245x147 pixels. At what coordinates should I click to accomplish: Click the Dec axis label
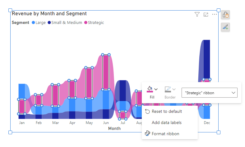pyautogui.click(x=207, y=123)
